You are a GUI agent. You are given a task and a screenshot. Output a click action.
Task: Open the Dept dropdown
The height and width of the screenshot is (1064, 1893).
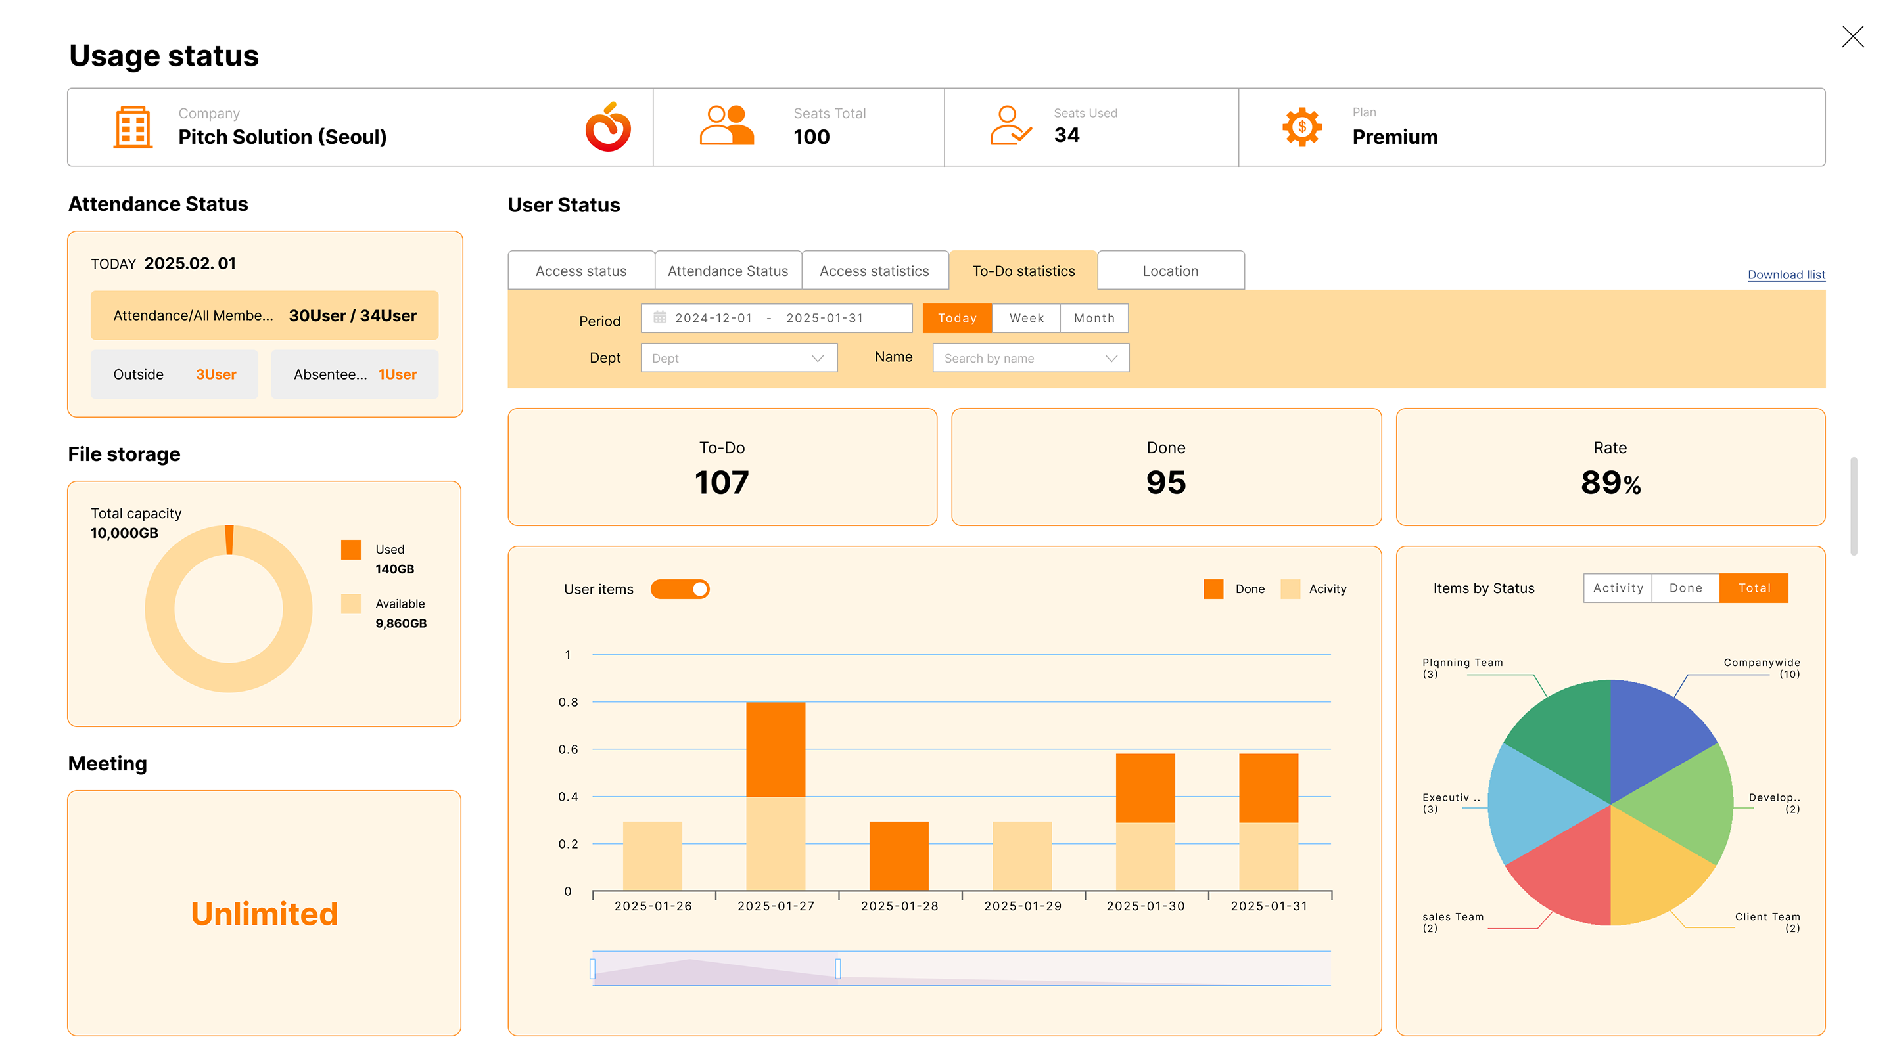(x=739, y=357)
